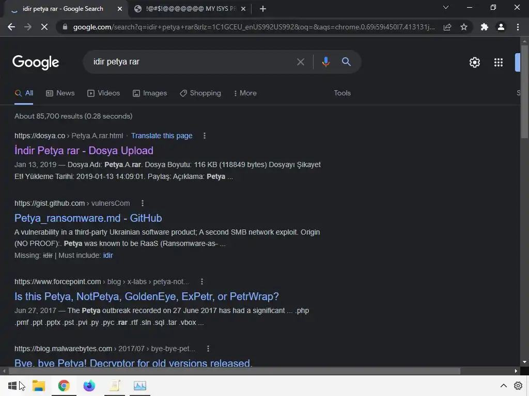
Task: Select the All results tab
Action: coord(24,93)
